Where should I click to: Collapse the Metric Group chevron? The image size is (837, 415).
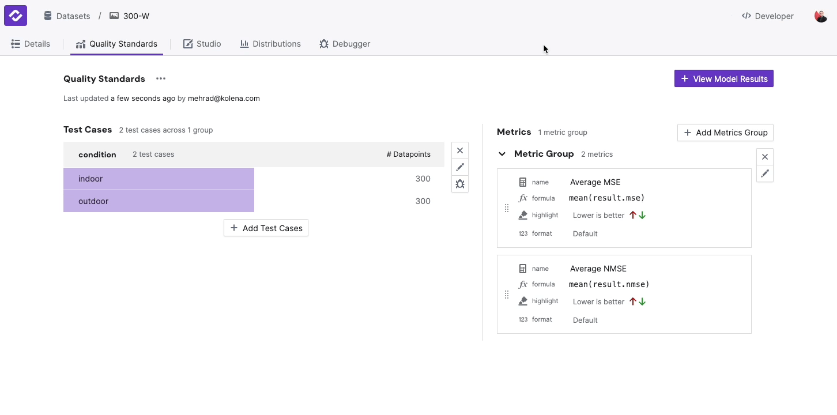[x=502, y=154]
